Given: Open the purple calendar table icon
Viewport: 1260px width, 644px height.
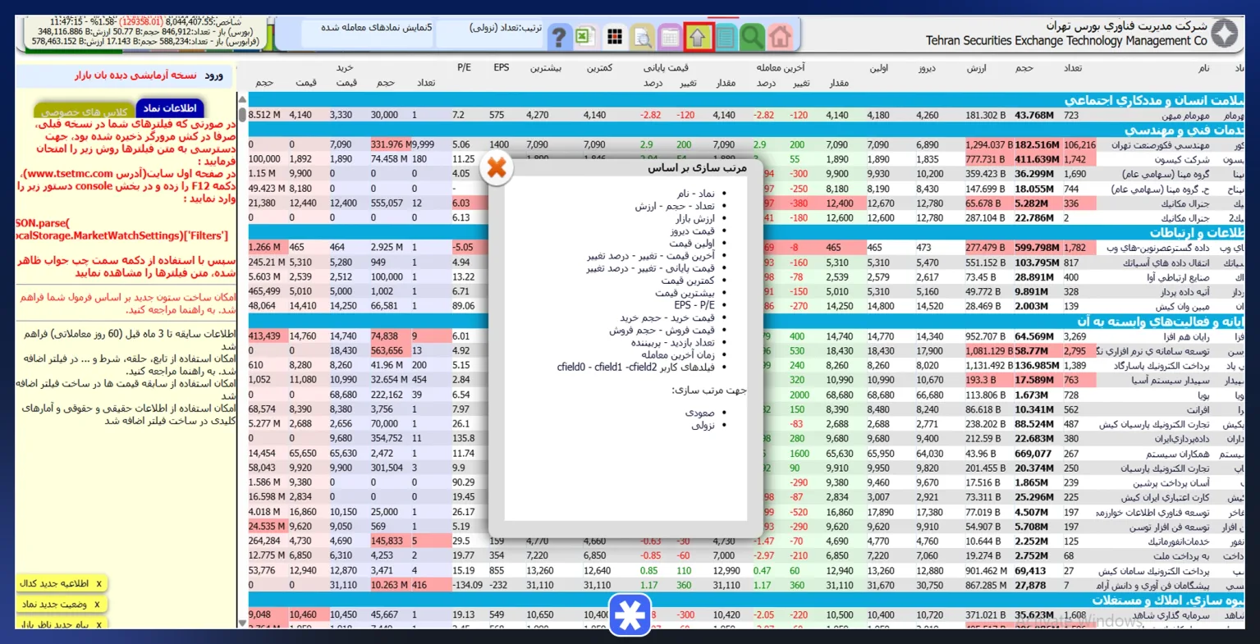Looking at the screenshot, I should 670,37.
